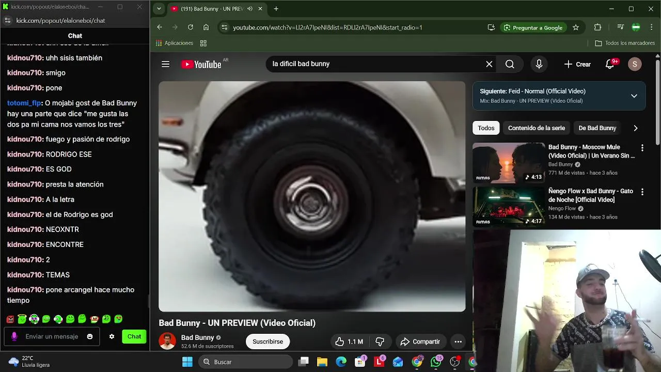Mute the Bad Bunny tab audio
The image size is (661, 372).
(250, 9)
